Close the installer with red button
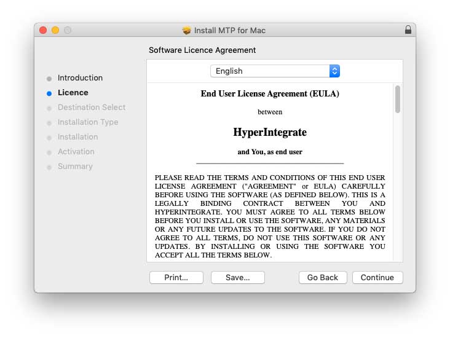Image resolution: width=450 pixels, height=338 pixels. pyautogui.click(x=43, y=30)
